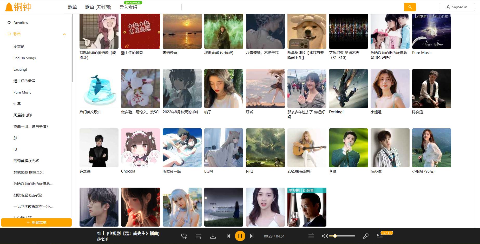Viewport: 480px width, 244px height.
Task: Click the add-to-playlist icon in player bar
Action: (x=198, y=236)
